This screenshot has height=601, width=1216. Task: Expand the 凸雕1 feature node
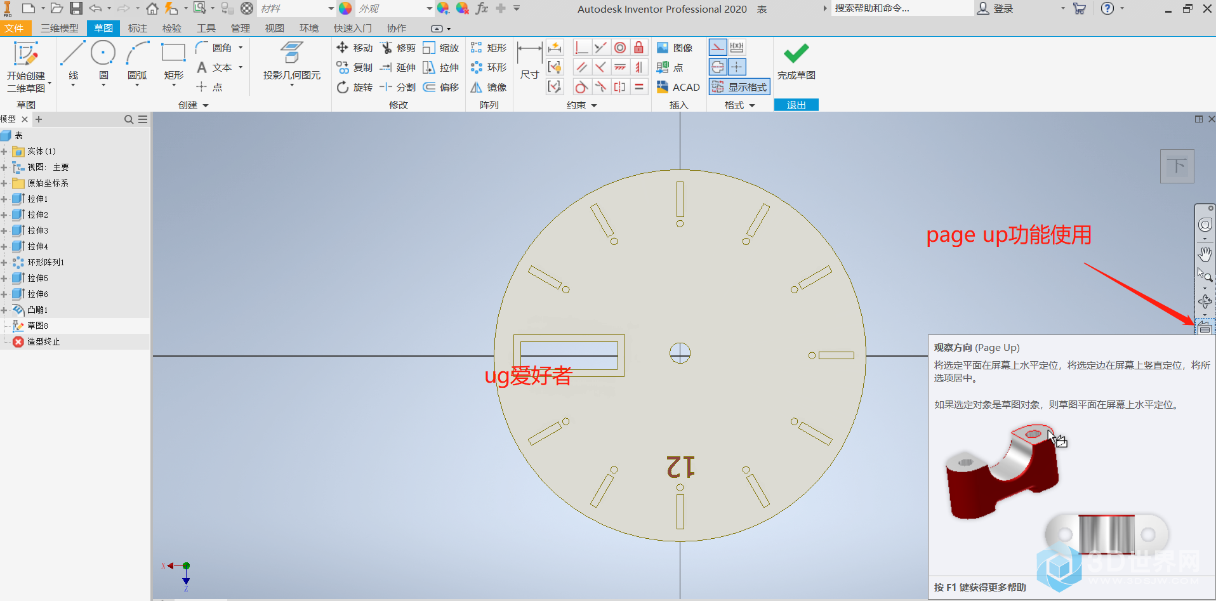tap(4, 310)
